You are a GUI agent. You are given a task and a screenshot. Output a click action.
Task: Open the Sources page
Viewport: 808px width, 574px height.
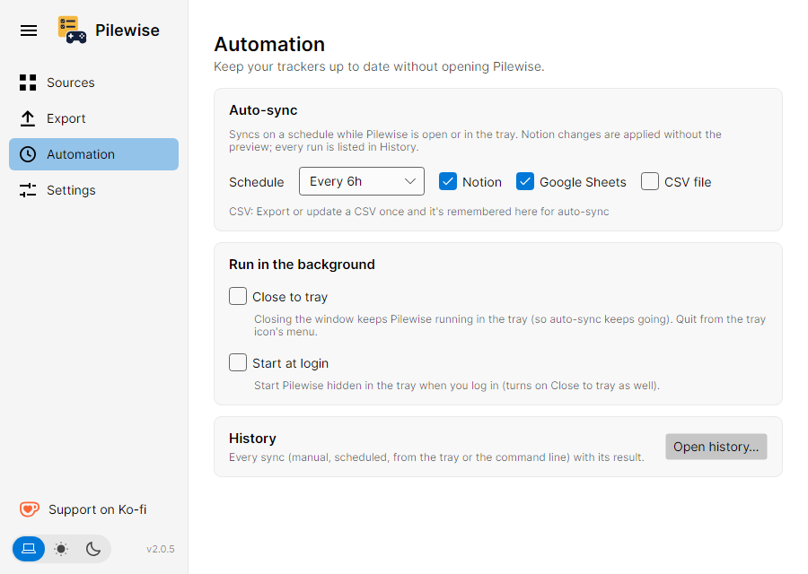[93, 83]
